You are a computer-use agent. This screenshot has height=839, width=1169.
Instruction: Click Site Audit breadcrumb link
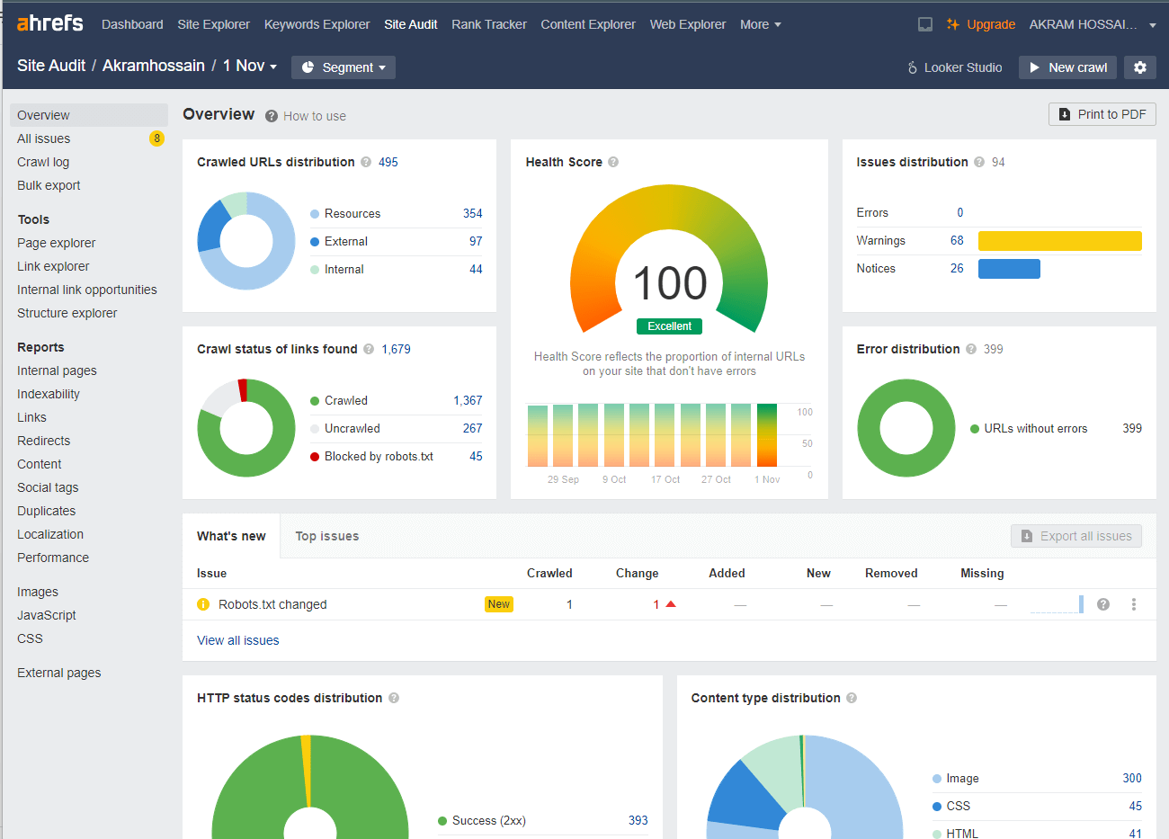(x=51, y=66)
